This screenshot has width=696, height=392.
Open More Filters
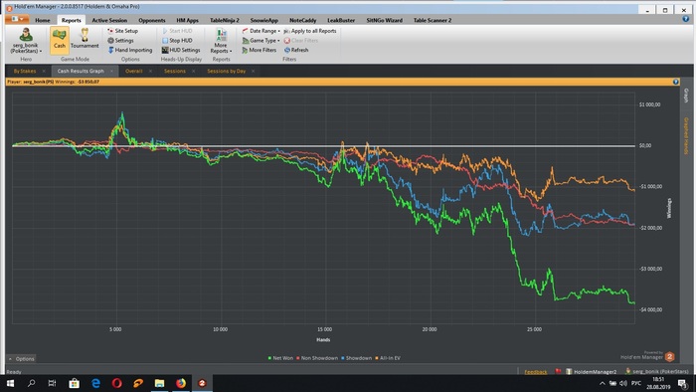260,50
